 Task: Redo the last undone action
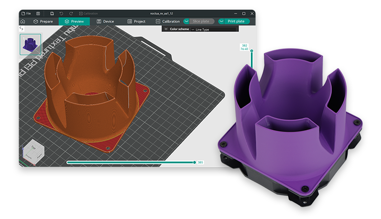click(x=71, y=14)
